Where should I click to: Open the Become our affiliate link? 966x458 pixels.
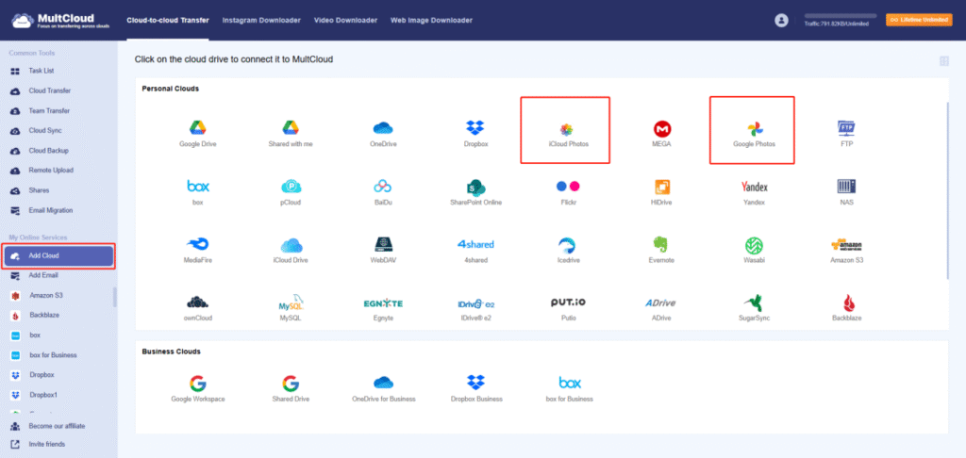point(58,426)
